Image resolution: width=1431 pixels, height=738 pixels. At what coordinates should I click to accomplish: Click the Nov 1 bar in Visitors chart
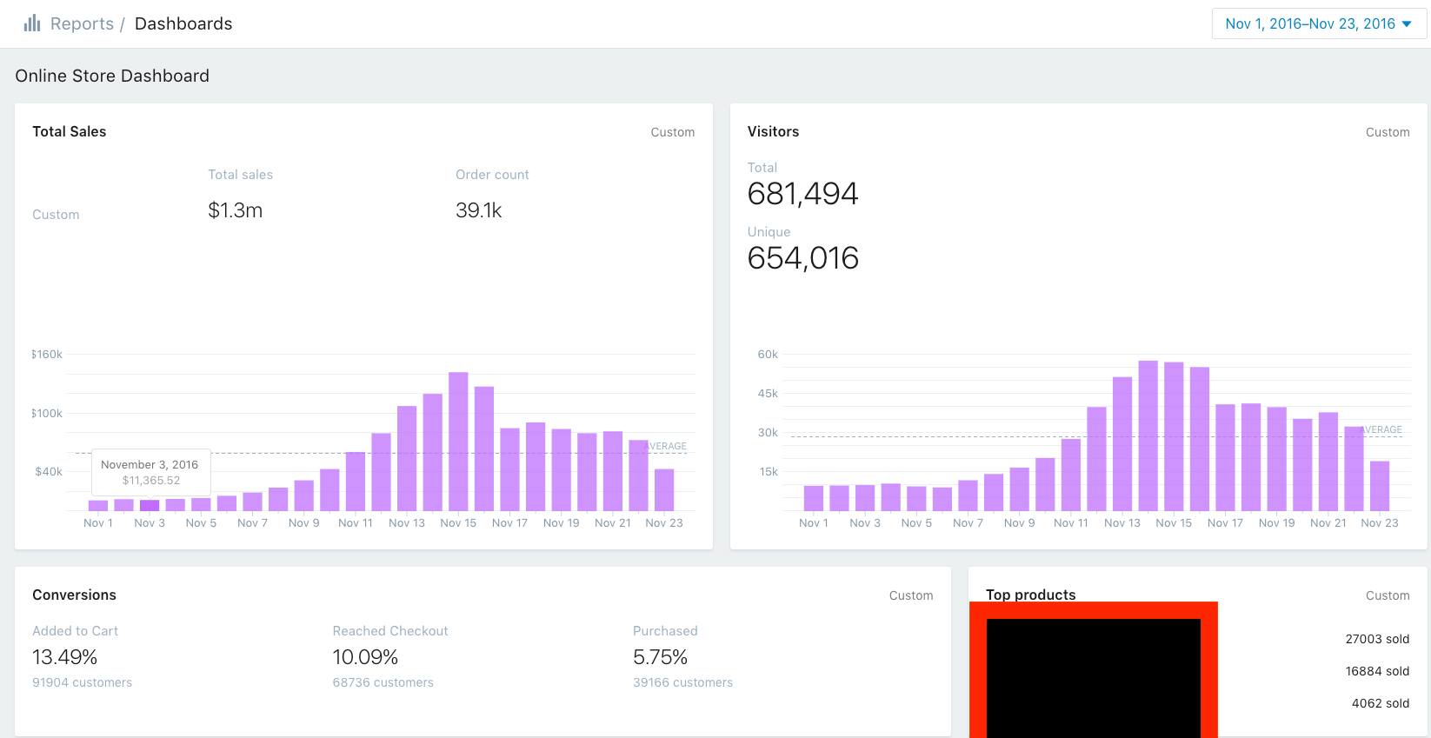click(814, 498)
